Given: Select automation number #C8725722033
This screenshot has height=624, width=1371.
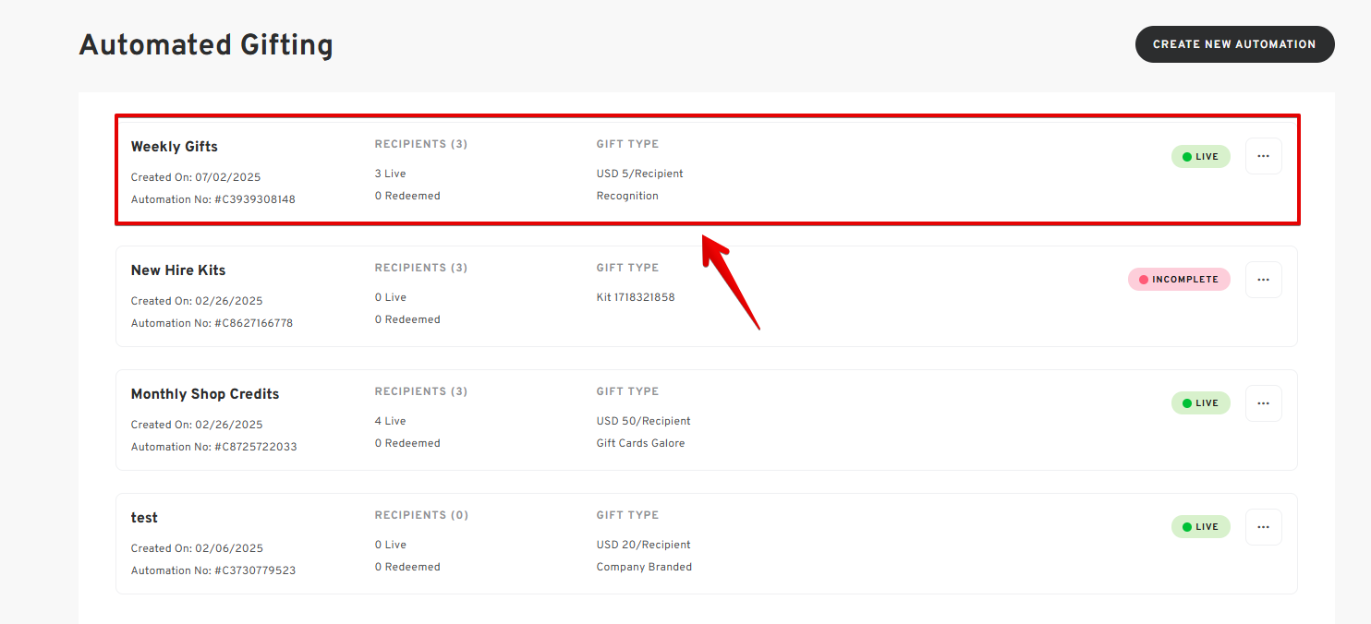Looking at the screenshot, I should [256, 447].
